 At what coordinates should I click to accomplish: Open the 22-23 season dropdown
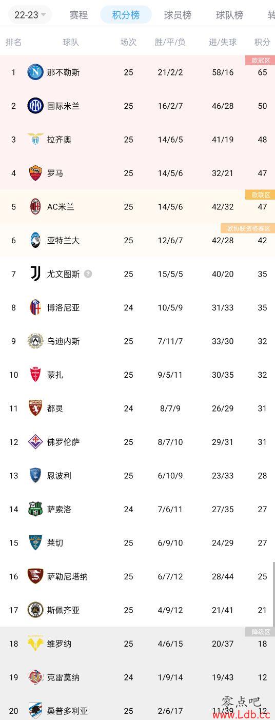pyautogui.click(x=30, y=15)
